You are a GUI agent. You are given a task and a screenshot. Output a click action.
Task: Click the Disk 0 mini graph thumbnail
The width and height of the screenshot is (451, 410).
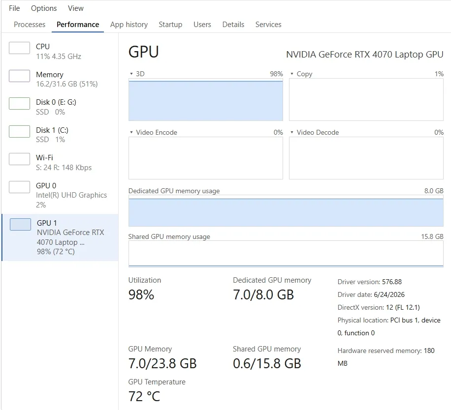19,104
